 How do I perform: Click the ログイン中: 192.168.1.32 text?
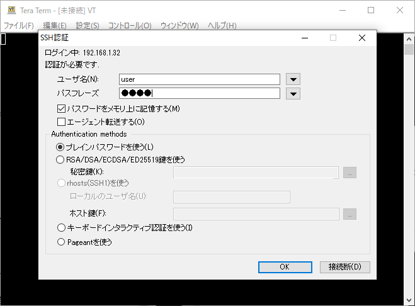click(82, 53)
